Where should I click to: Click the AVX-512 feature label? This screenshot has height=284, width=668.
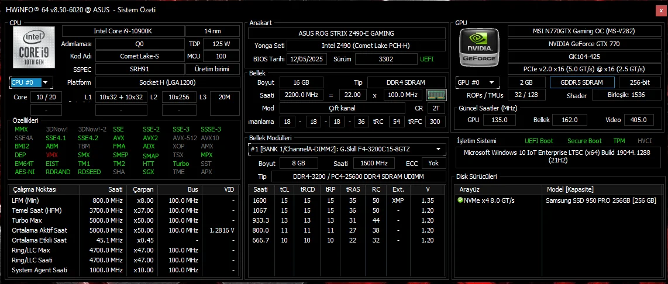pyautogui.click(x=184, y=138)
